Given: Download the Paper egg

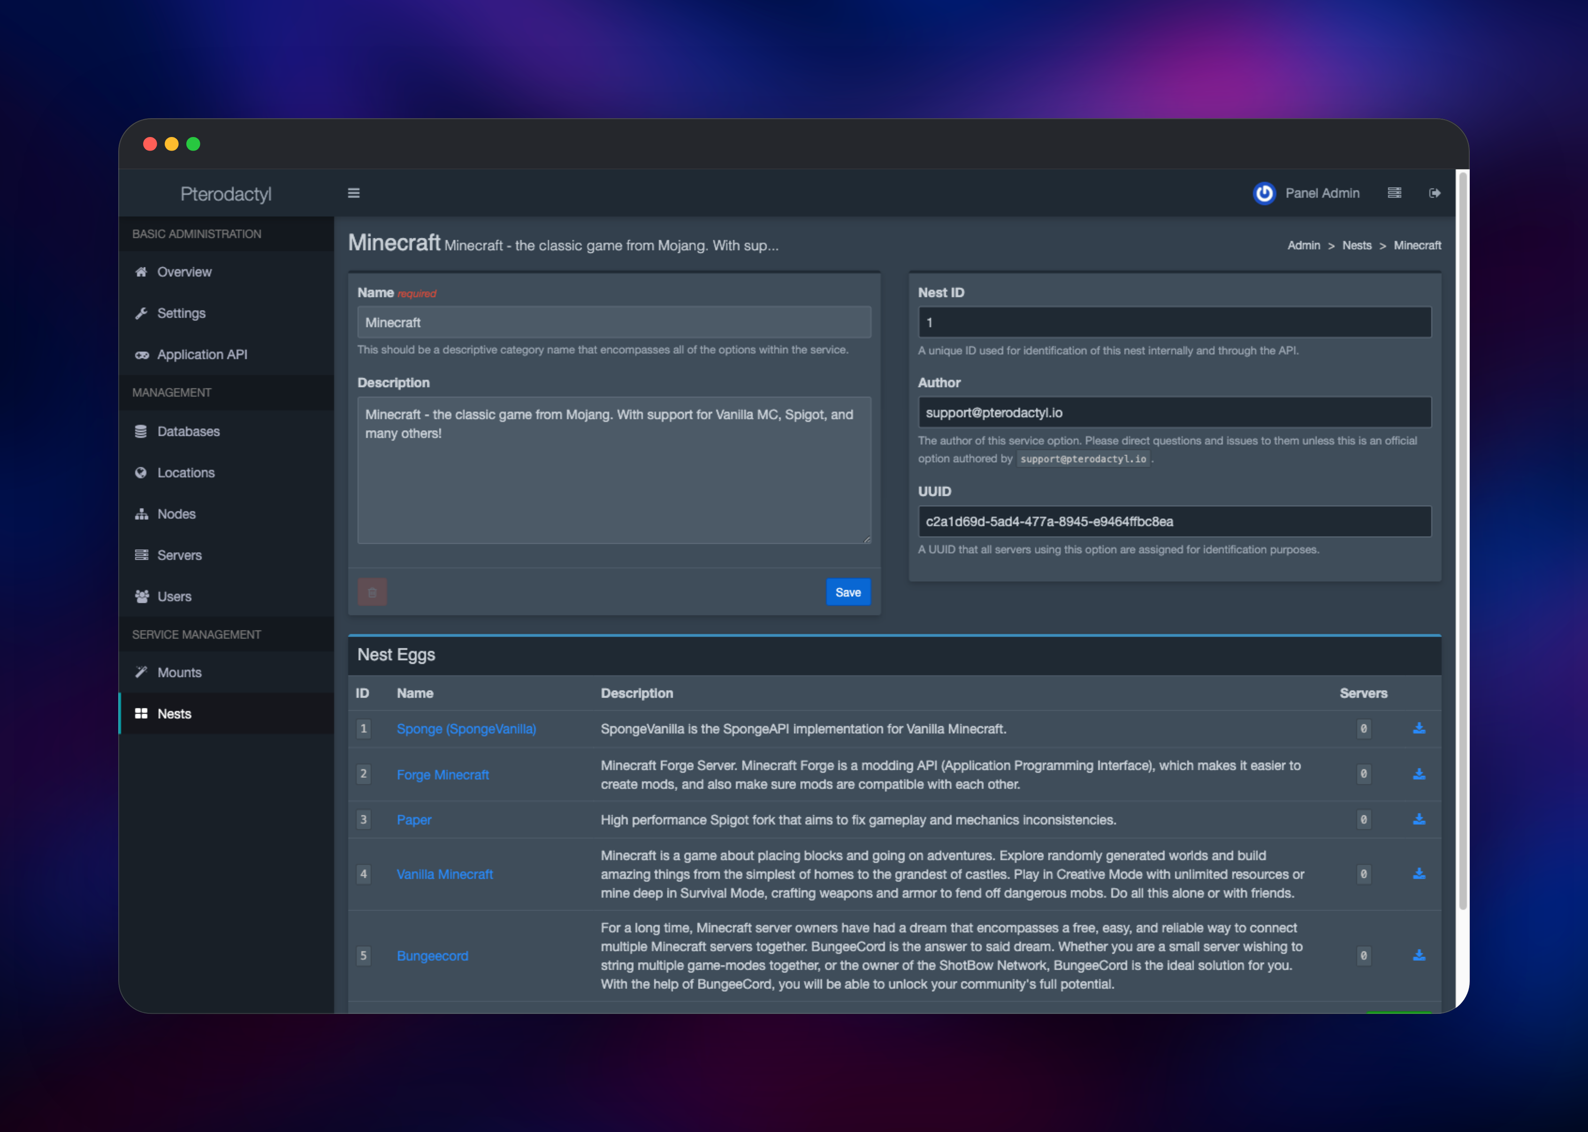Looking at the screenshot, I should [1419, 820].
